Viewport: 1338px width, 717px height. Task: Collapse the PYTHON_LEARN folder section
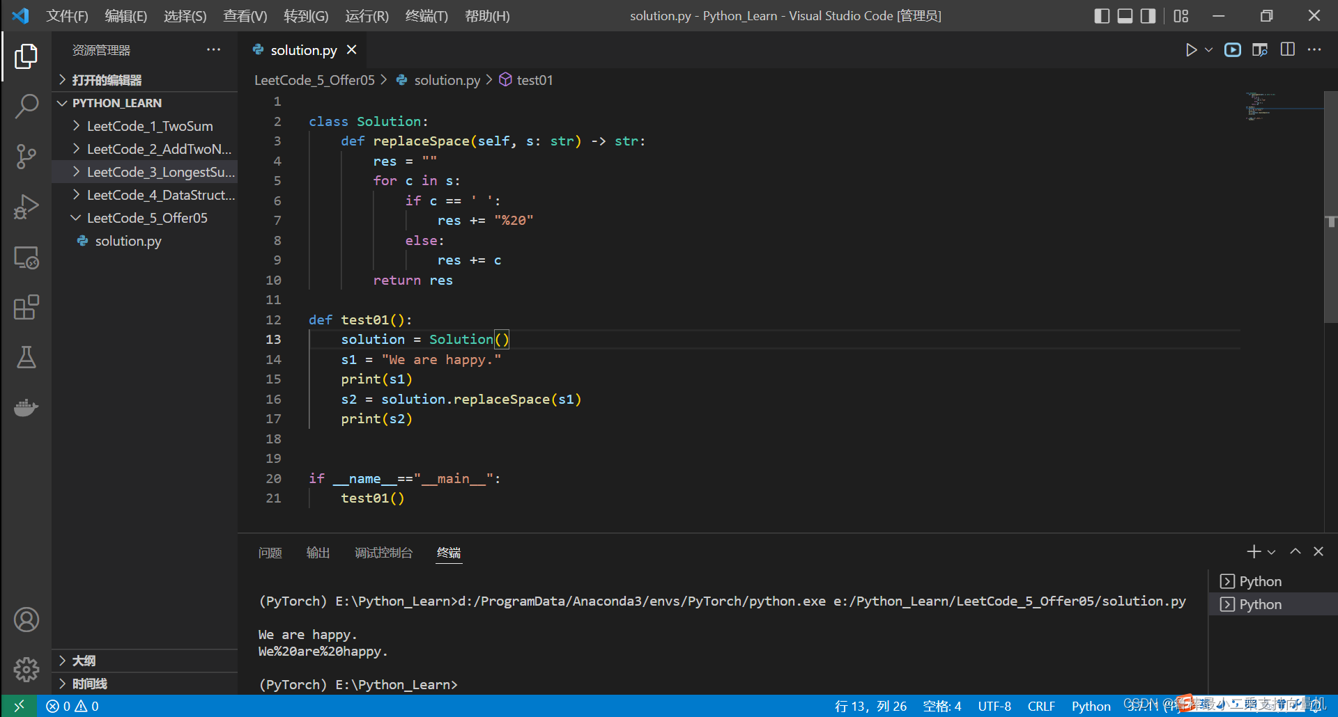pos(145,103)
